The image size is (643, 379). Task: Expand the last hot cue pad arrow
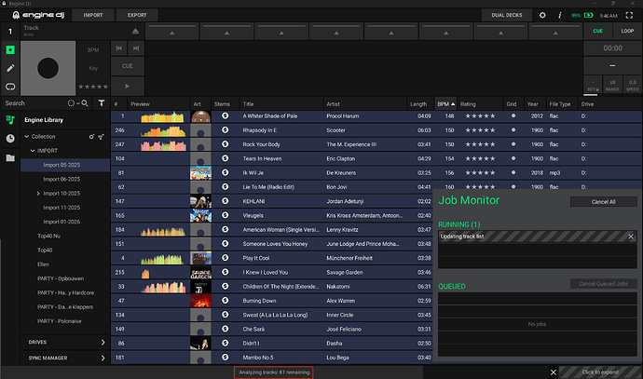555,33
